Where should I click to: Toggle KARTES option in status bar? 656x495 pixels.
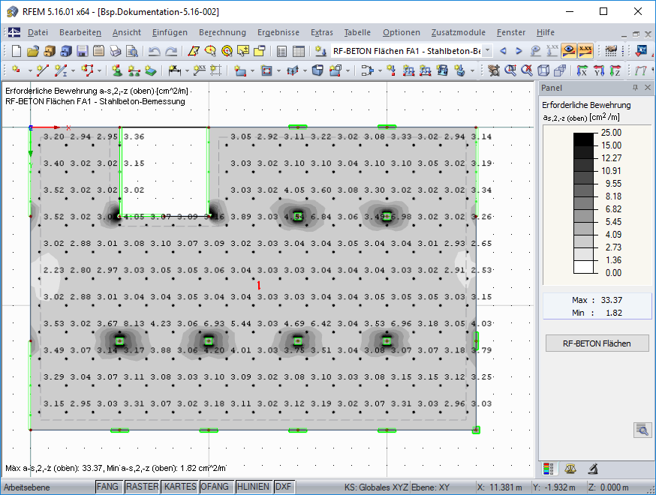(x=180, y=487)
